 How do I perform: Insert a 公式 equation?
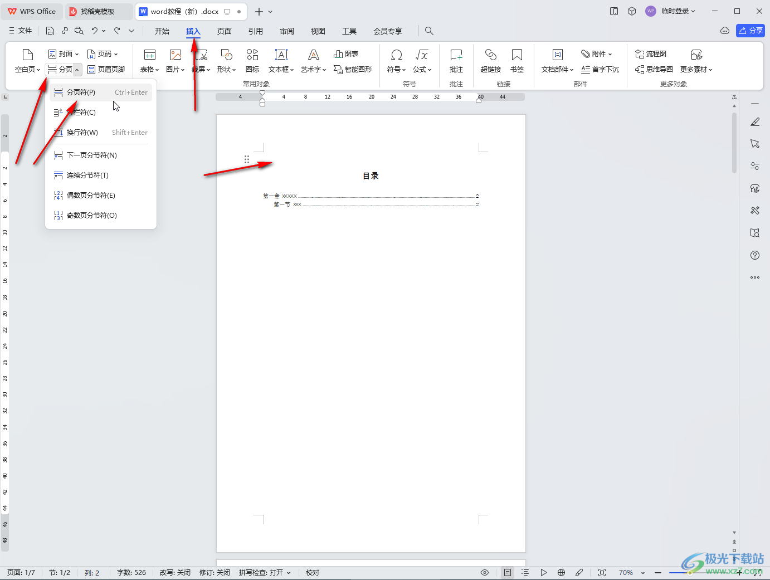pyautogui.click(x=422, y=55)
